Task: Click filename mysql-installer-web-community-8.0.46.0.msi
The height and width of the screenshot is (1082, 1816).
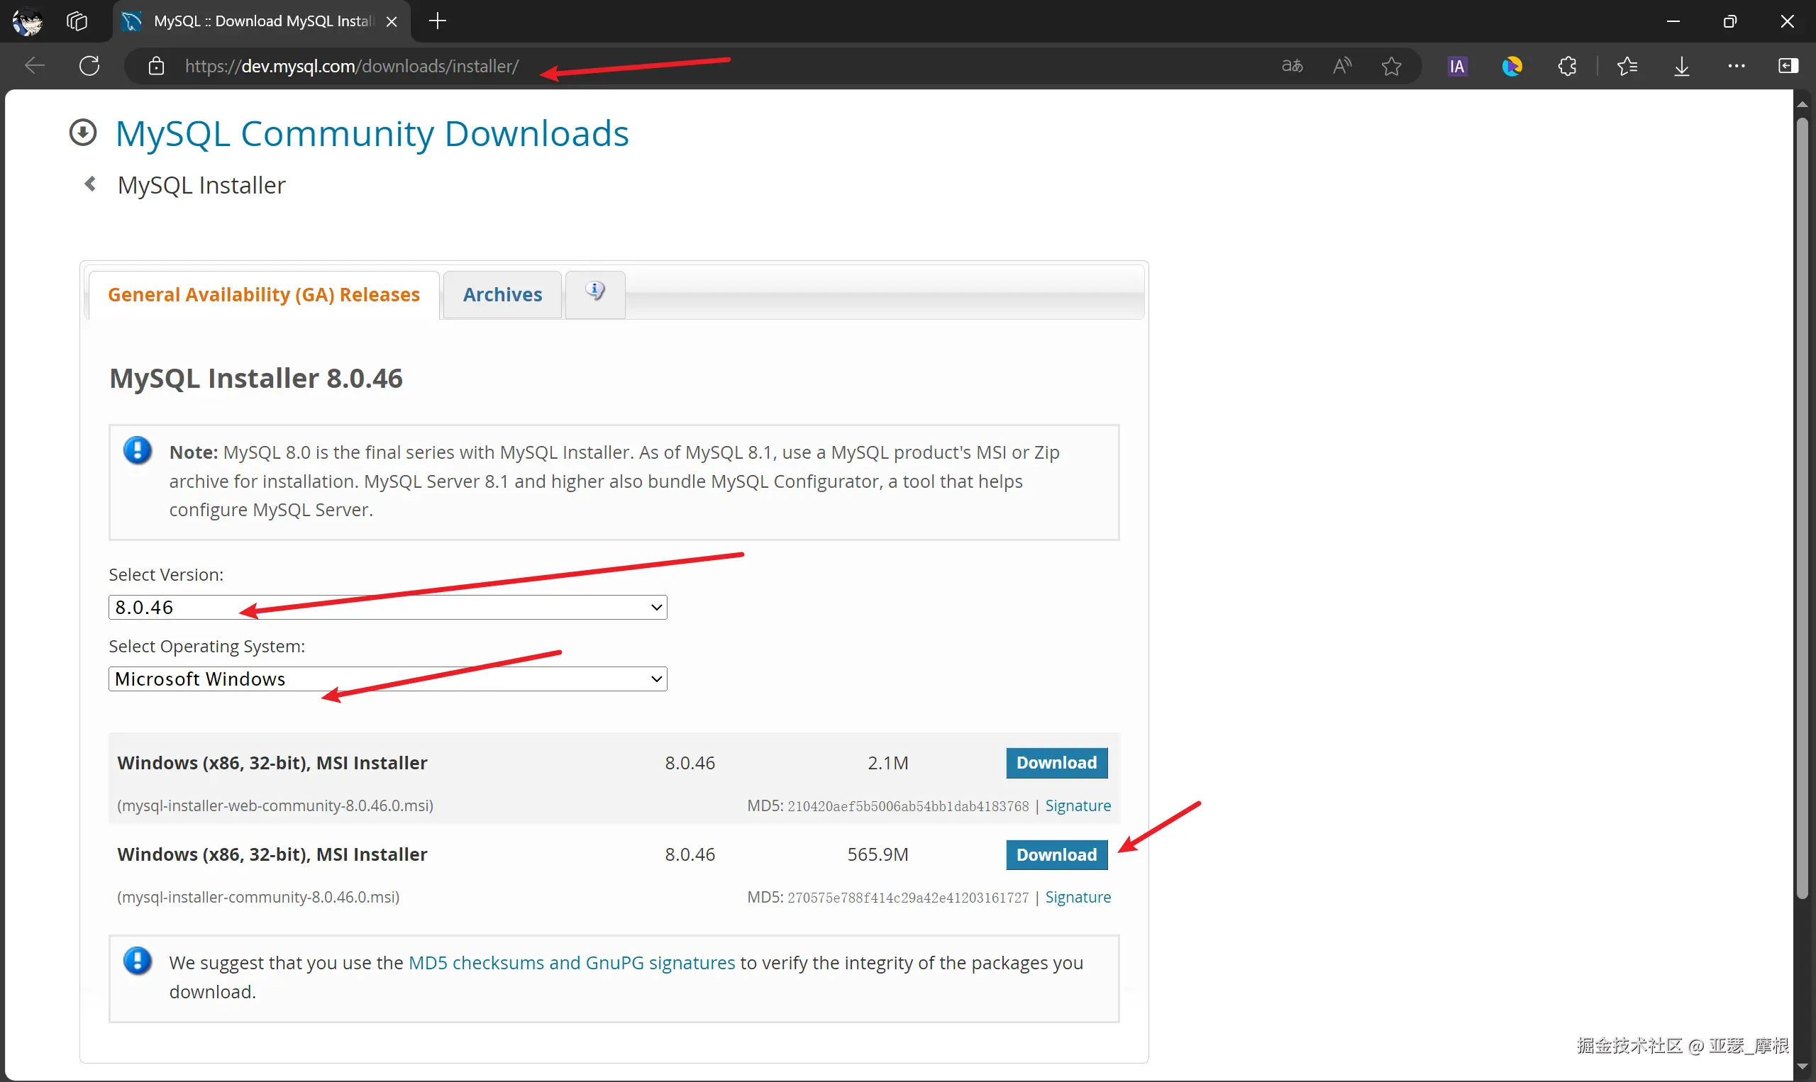Action: coord(276,805)
